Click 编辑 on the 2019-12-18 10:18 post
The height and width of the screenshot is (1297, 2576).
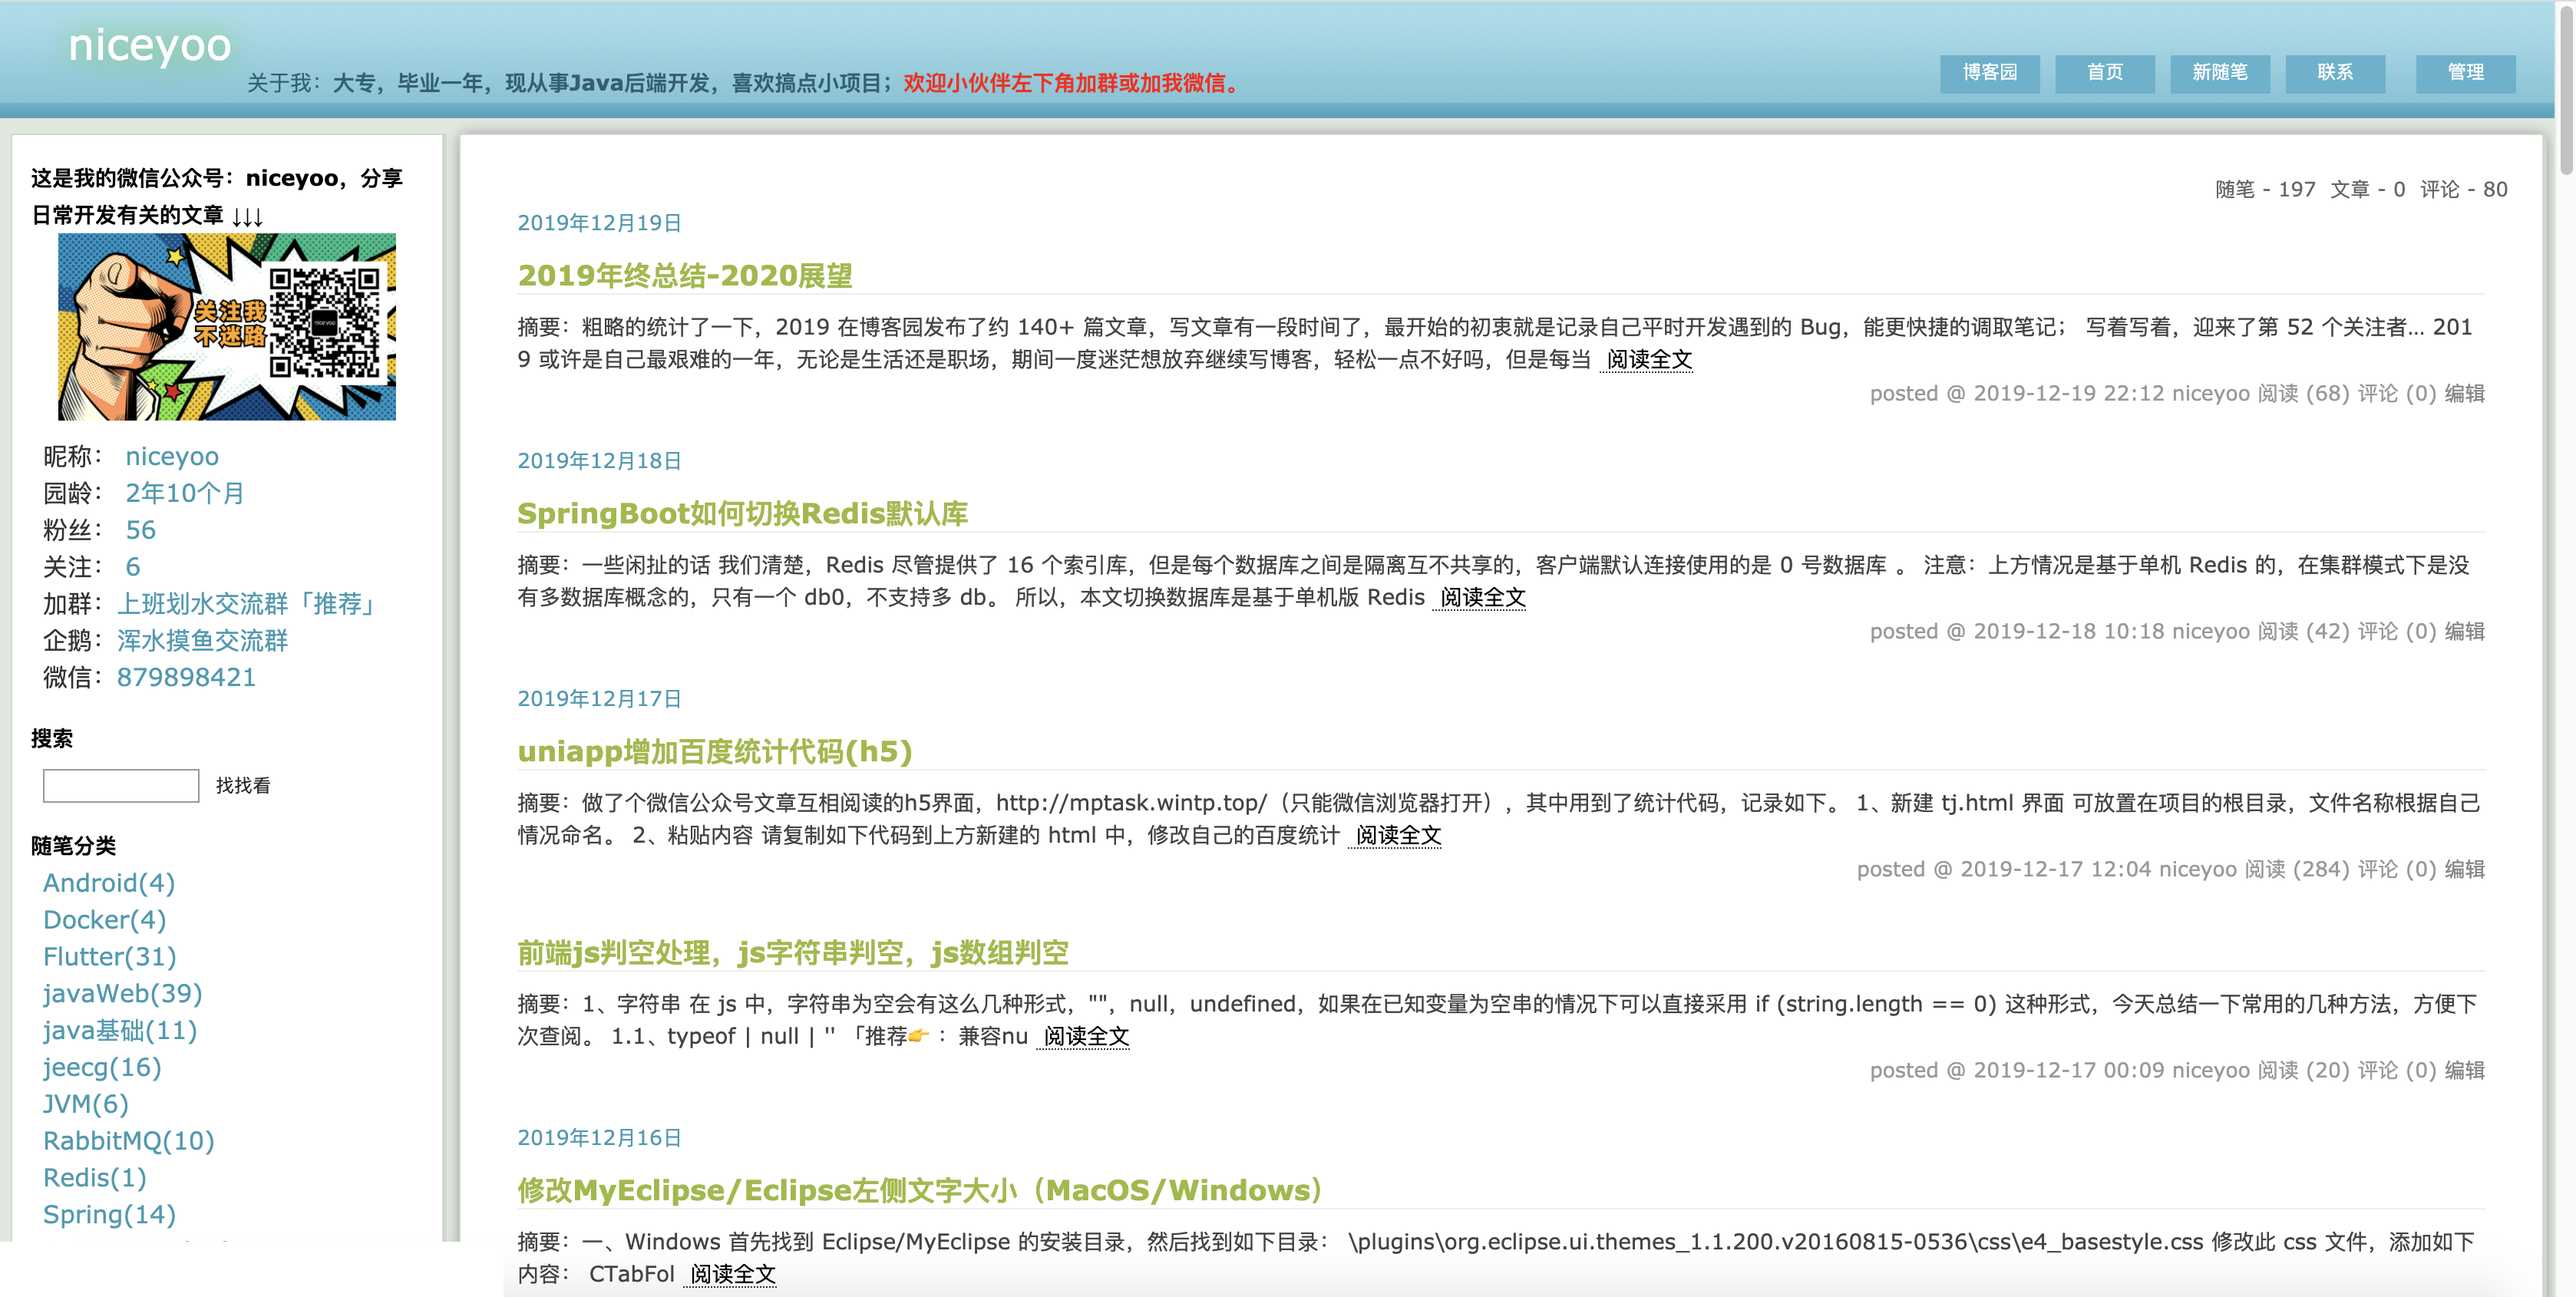tap(2465, 632)
